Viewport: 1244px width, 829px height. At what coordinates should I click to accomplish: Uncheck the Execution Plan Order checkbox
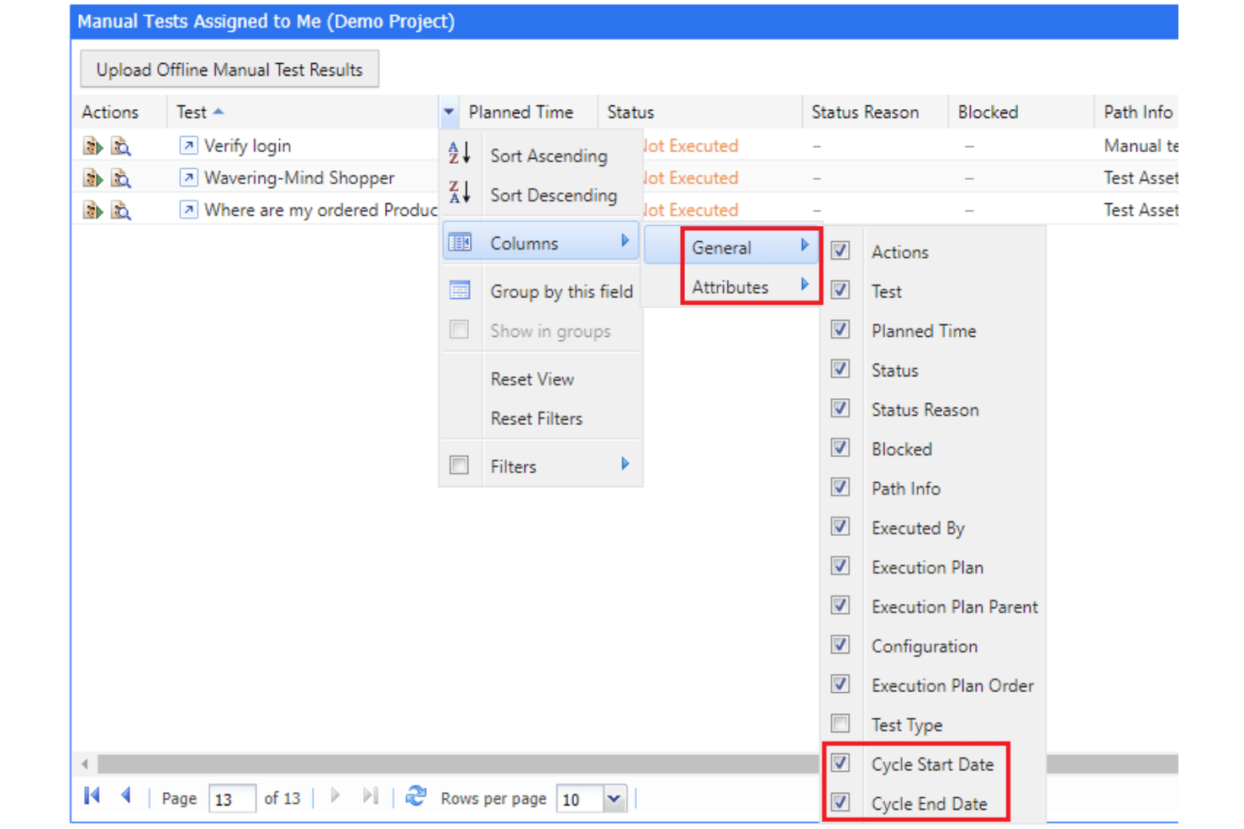840,685
